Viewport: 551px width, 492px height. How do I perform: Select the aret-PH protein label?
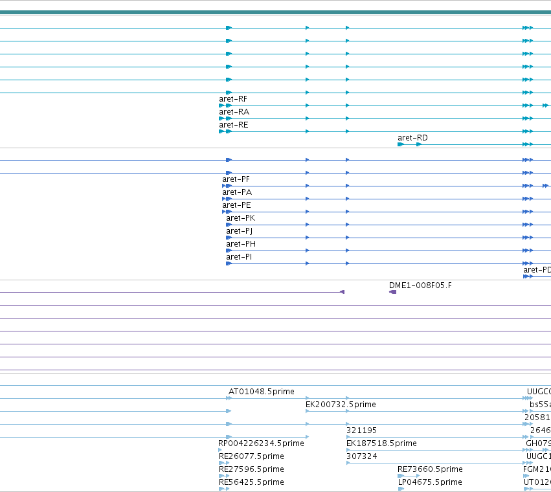[241, 244]
